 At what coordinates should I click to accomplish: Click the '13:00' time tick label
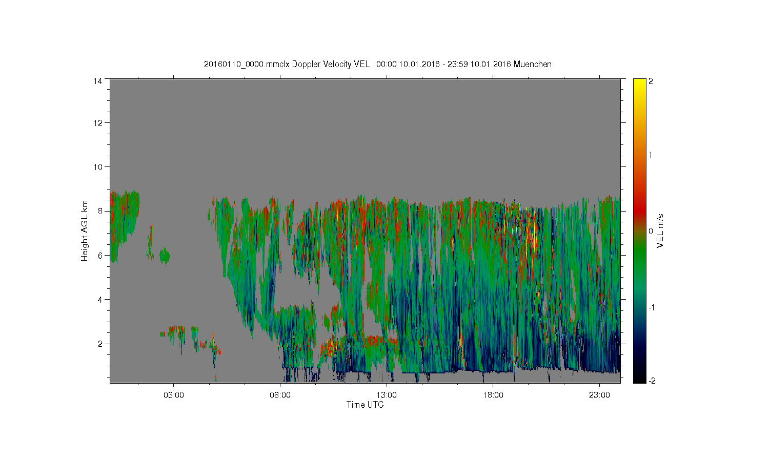[387, 395]
